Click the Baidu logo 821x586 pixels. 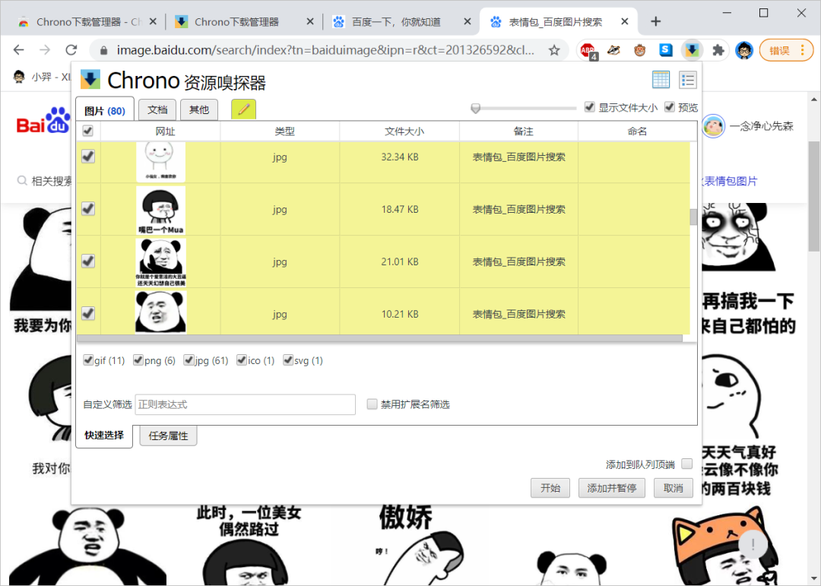coord(43,122)
